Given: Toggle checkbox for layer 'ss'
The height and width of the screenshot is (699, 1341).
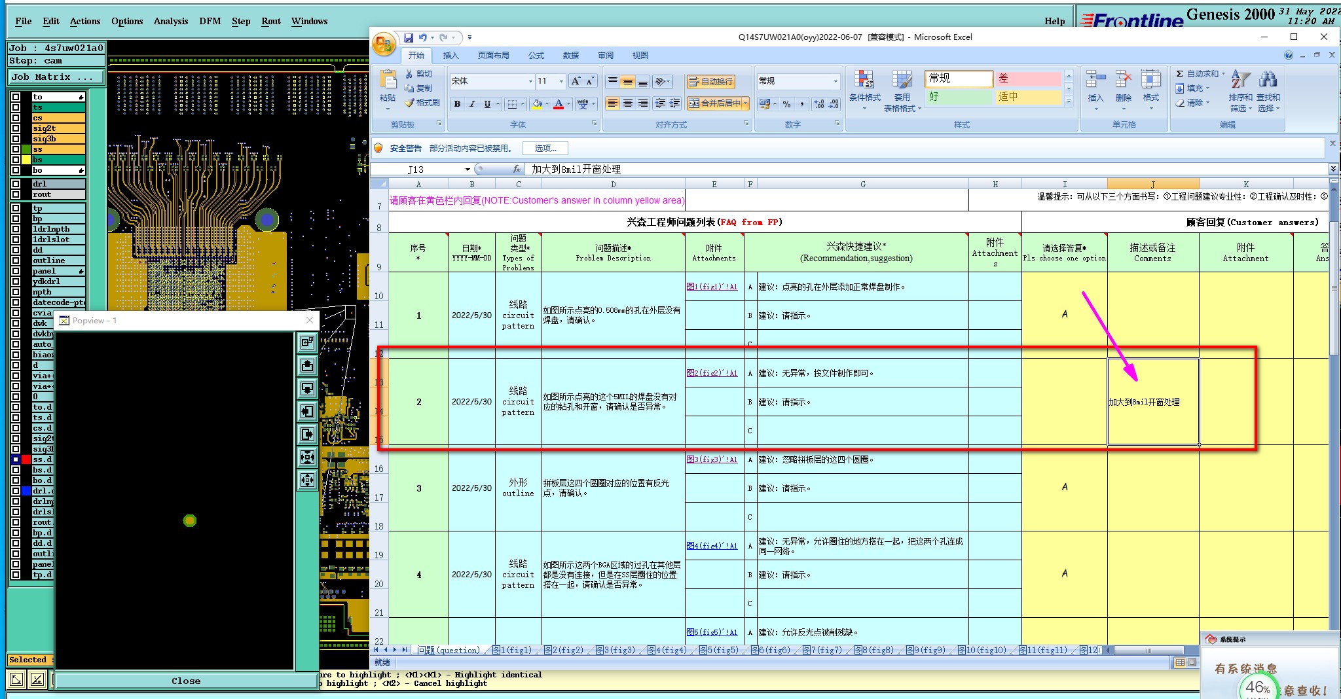Looking at the screenshot, I should [16, 149].
